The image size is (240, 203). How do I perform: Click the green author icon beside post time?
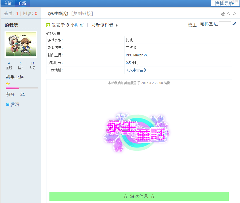[x=48, y=25]
